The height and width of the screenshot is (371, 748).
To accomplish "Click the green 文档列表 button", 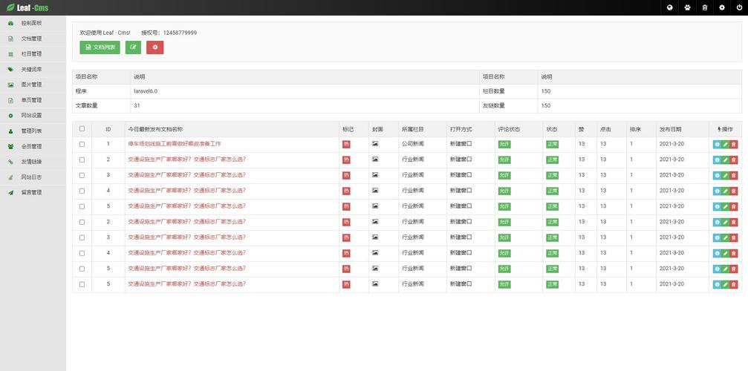I will click(x=100, y=47).
